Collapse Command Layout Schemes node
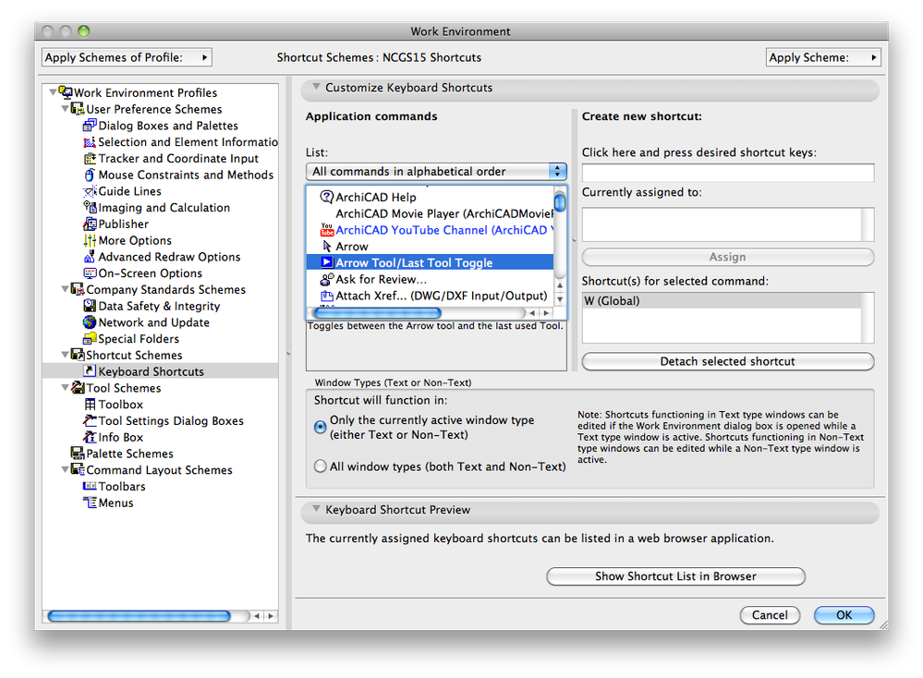The image size is (923, 678). pyautogui.click(x=65, y=469)
